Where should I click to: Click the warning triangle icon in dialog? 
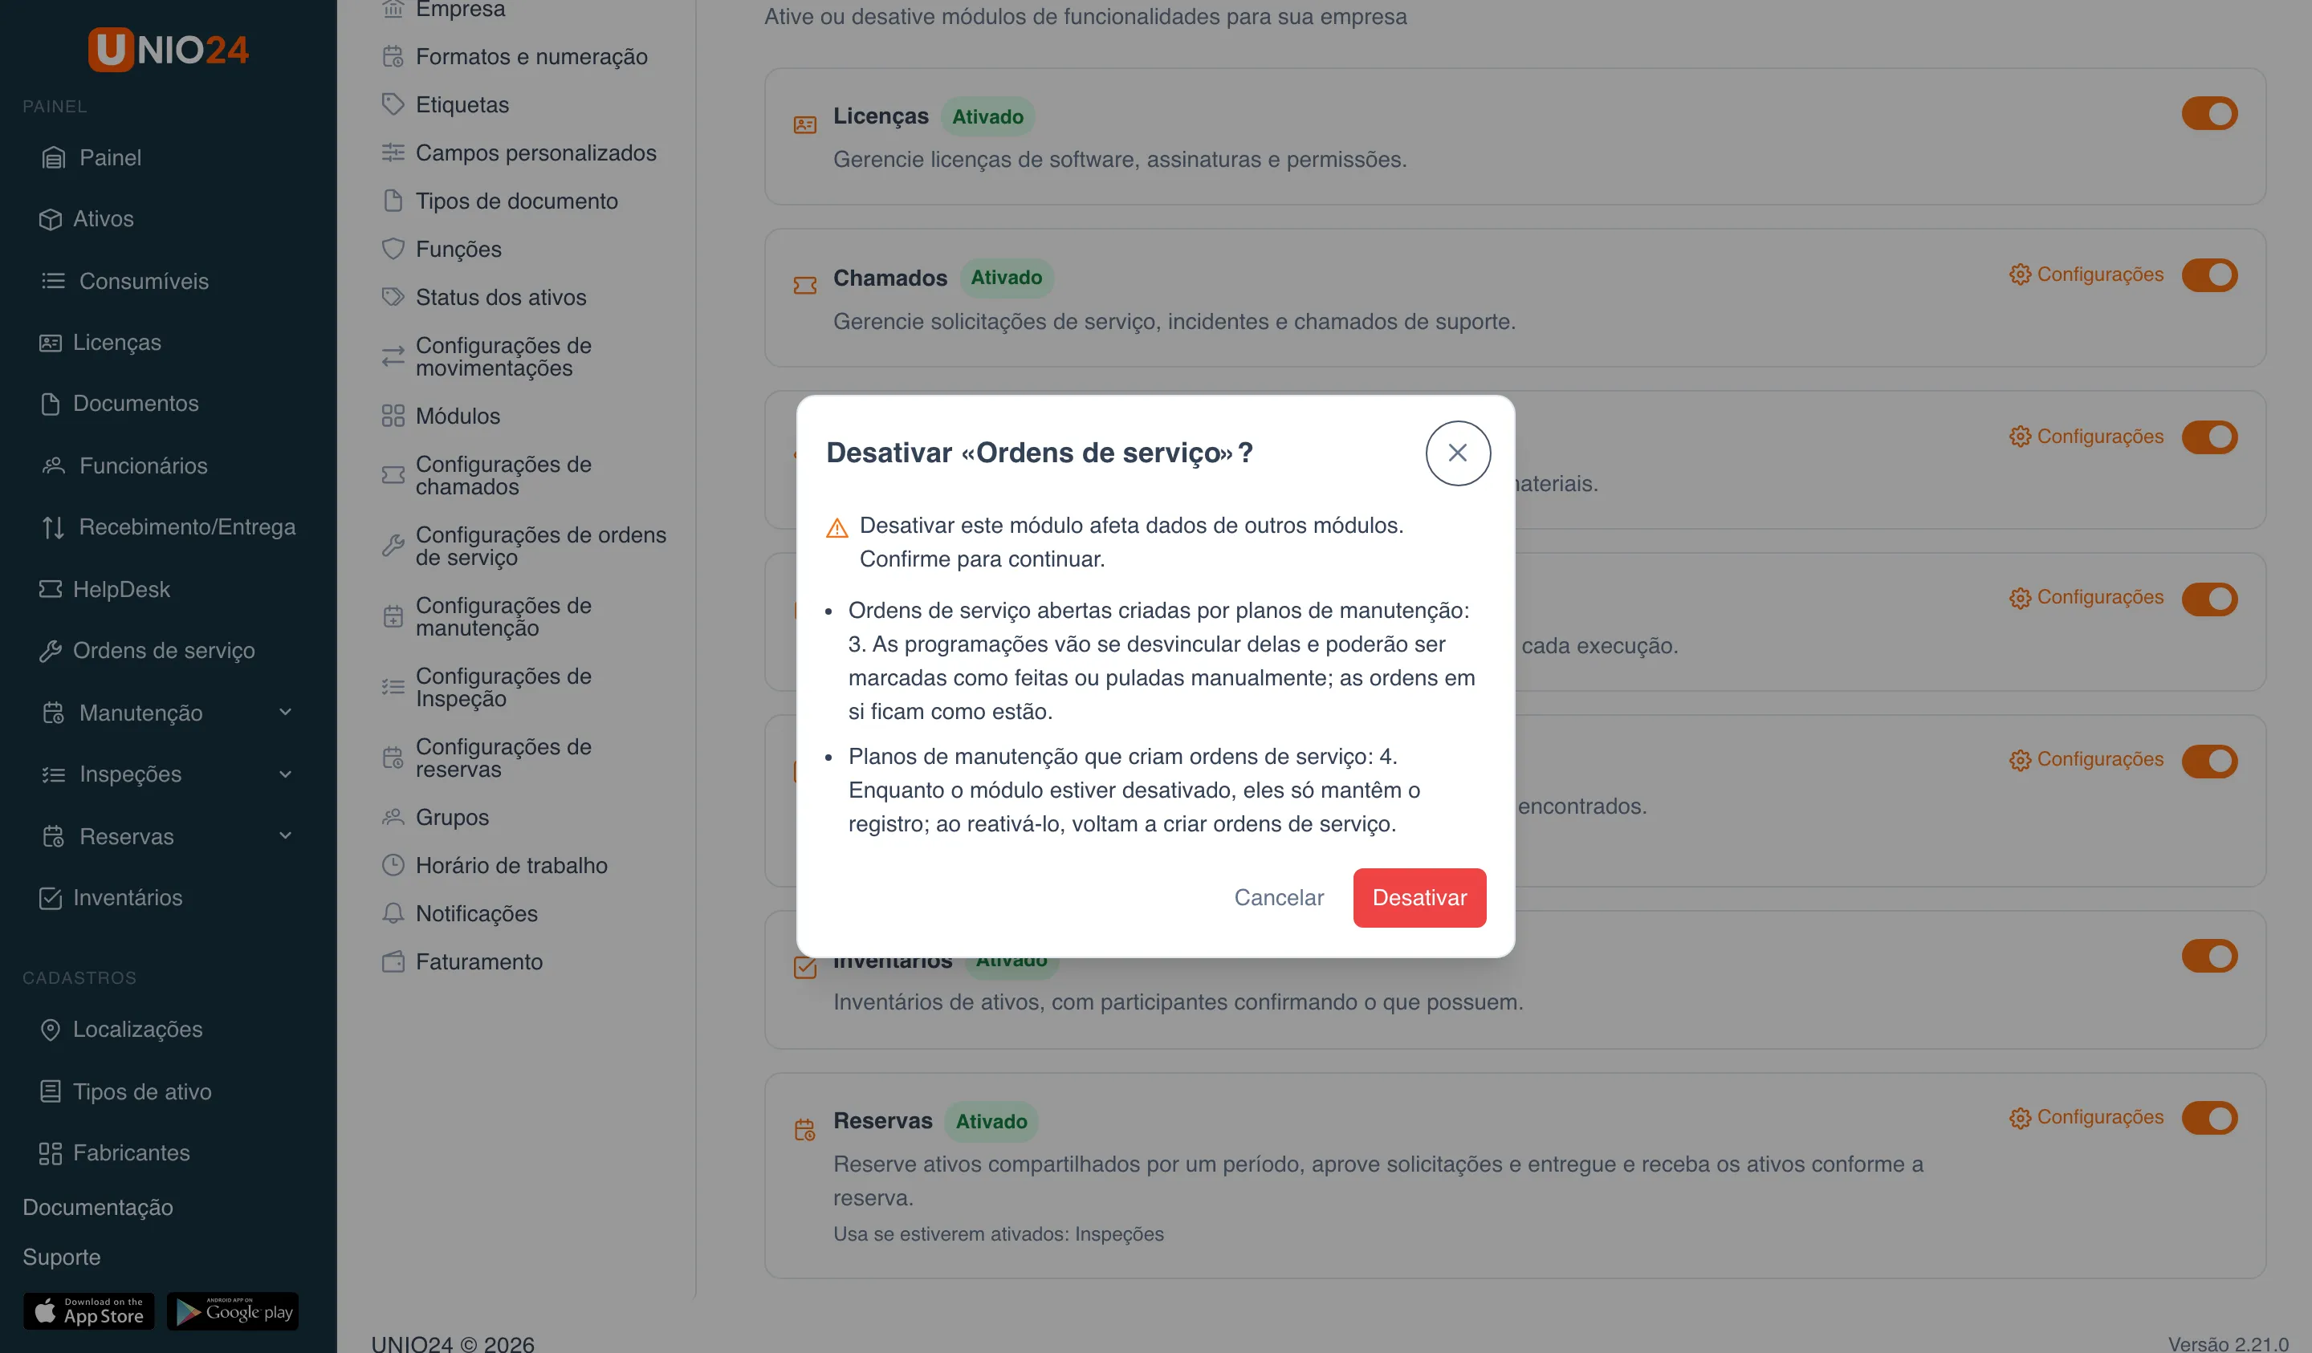pyautogui.click(x=836, y=527)
